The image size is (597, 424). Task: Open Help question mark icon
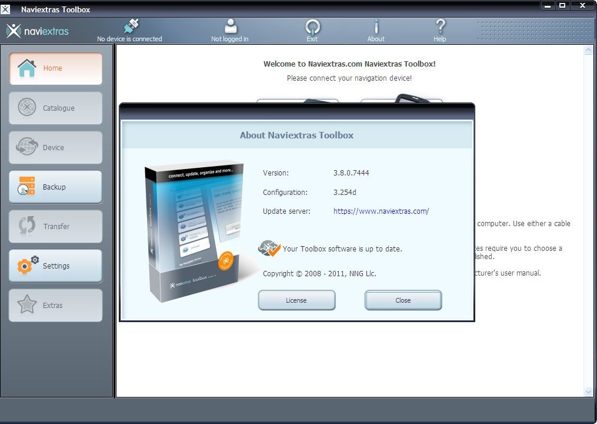pyautogui.click(x=440, y=26)
